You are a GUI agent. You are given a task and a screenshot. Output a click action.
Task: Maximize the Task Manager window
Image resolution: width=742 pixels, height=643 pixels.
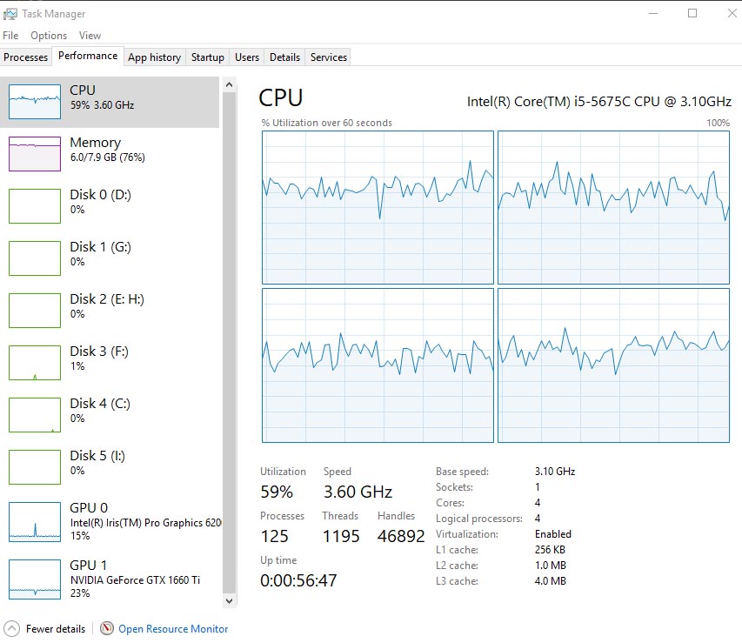click(692, 13)
